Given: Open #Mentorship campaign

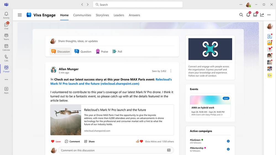Looking at the screenshot, I should point(196,148).
